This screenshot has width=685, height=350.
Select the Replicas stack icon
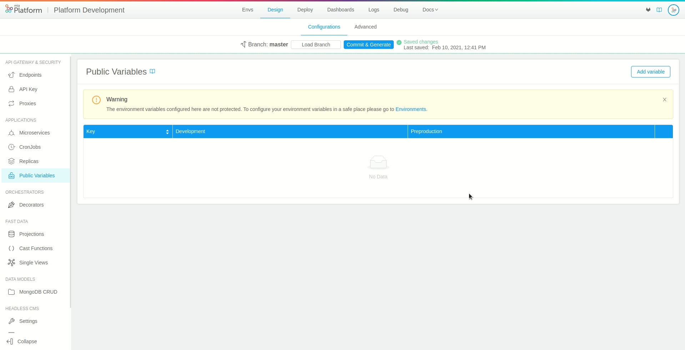(11, 161)
